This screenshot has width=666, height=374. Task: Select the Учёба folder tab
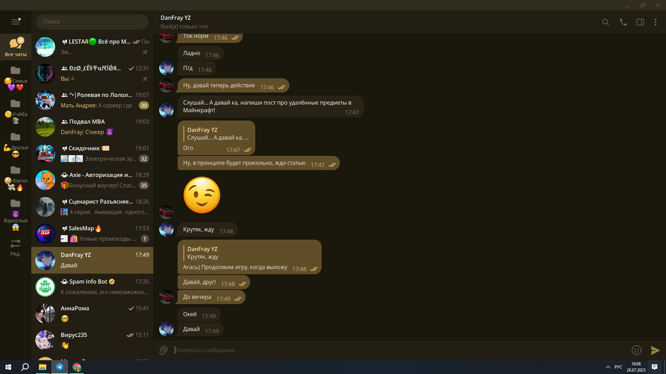coord(16,111)
